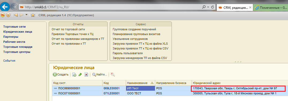Click the favorites star icon
The image size is (288, 101).
tap(33, 15)
